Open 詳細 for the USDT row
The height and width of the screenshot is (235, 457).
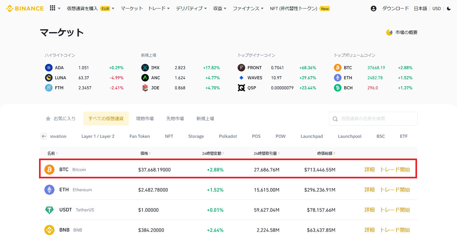point(370,210)
